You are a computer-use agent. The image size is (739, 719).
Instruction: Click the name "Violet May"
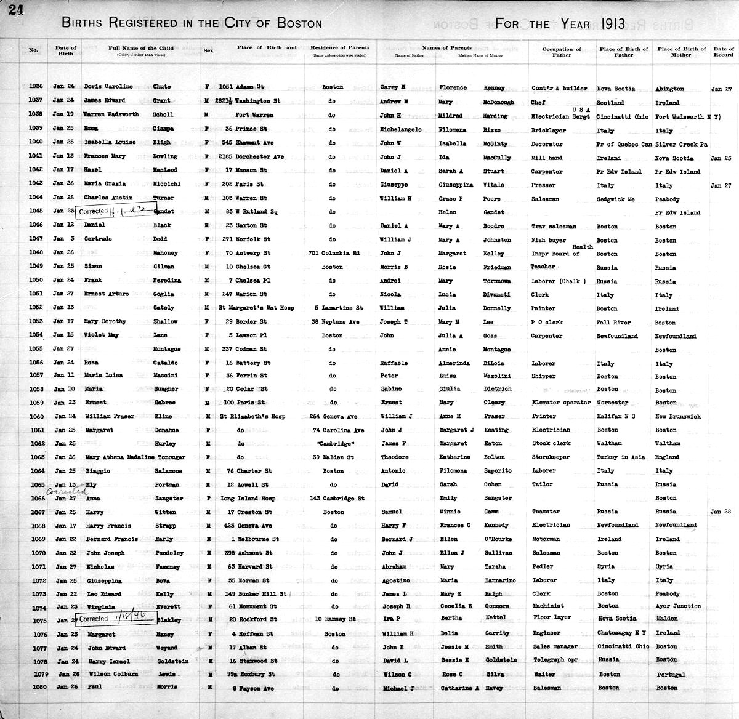pyautogui.click(x=101, y=335)
